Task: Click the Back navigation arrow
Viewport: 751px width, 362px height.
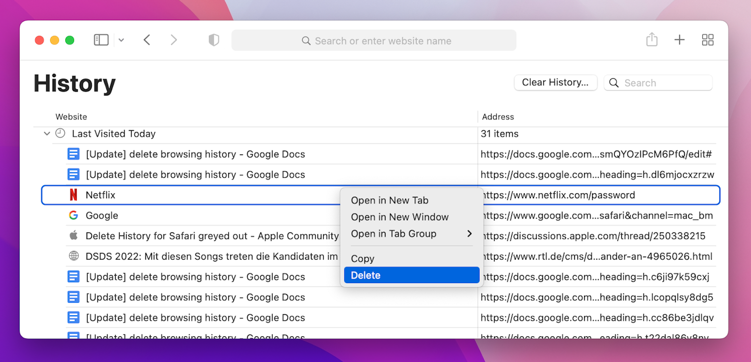Action: click(147, 40)
